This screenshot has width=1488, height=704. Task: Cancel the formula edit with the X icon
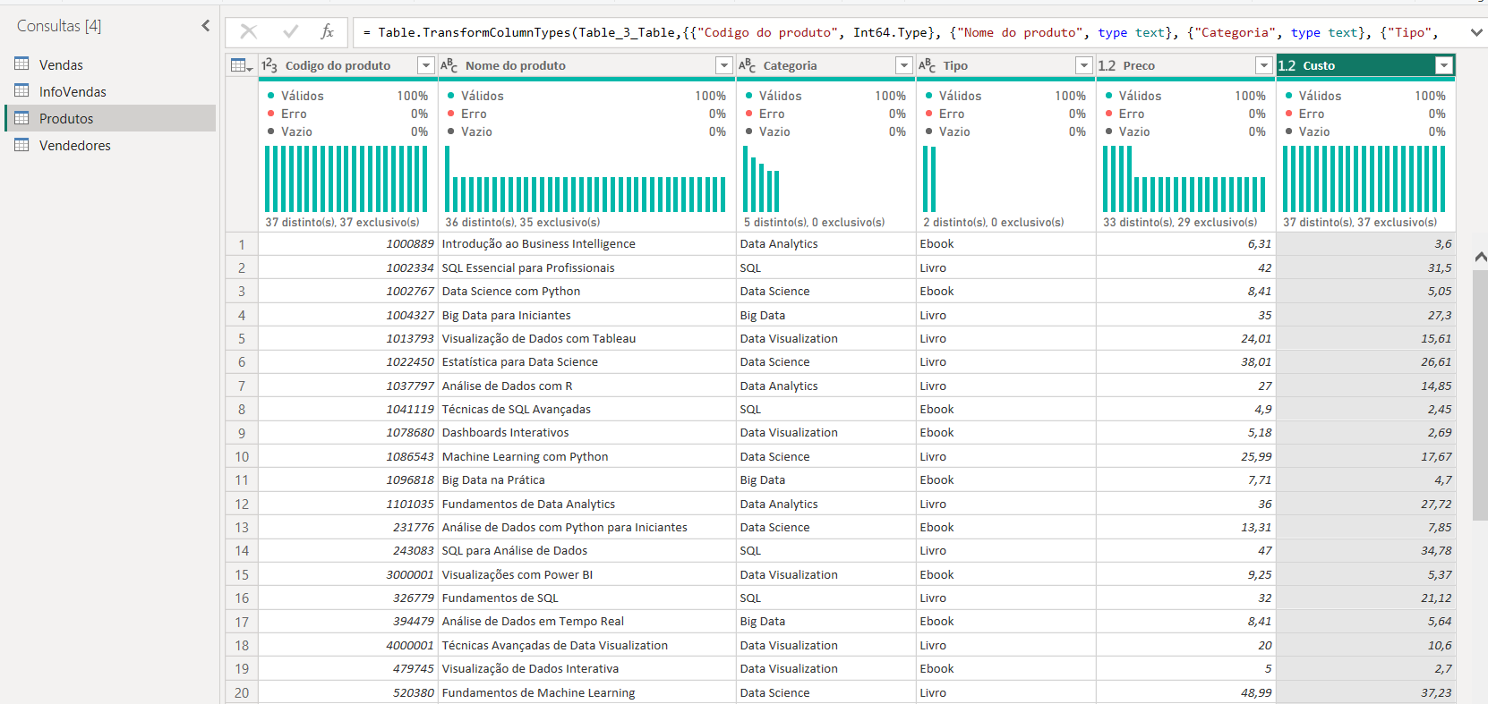click(x=249, y=32)
